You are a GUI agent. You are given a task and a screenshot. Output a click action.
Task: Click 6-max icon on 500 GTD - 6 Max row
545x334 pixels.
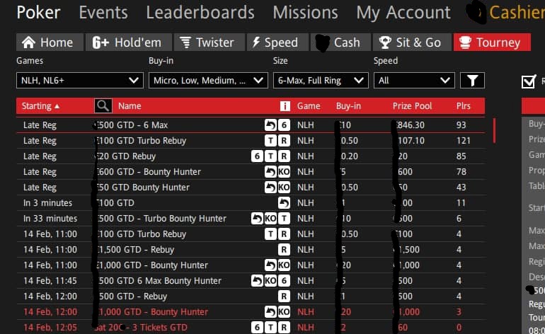tap(284, 125)
